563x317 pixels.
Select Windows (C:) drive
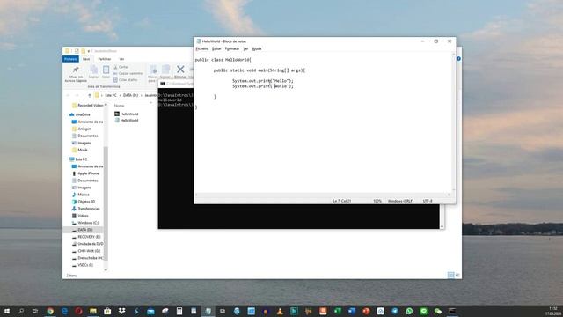tap(85, 223)
